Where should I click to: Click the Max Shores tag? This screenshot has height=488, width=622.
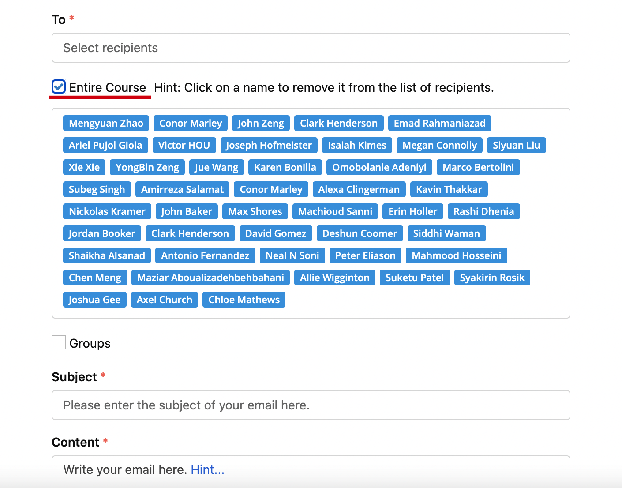click(255, 211)
